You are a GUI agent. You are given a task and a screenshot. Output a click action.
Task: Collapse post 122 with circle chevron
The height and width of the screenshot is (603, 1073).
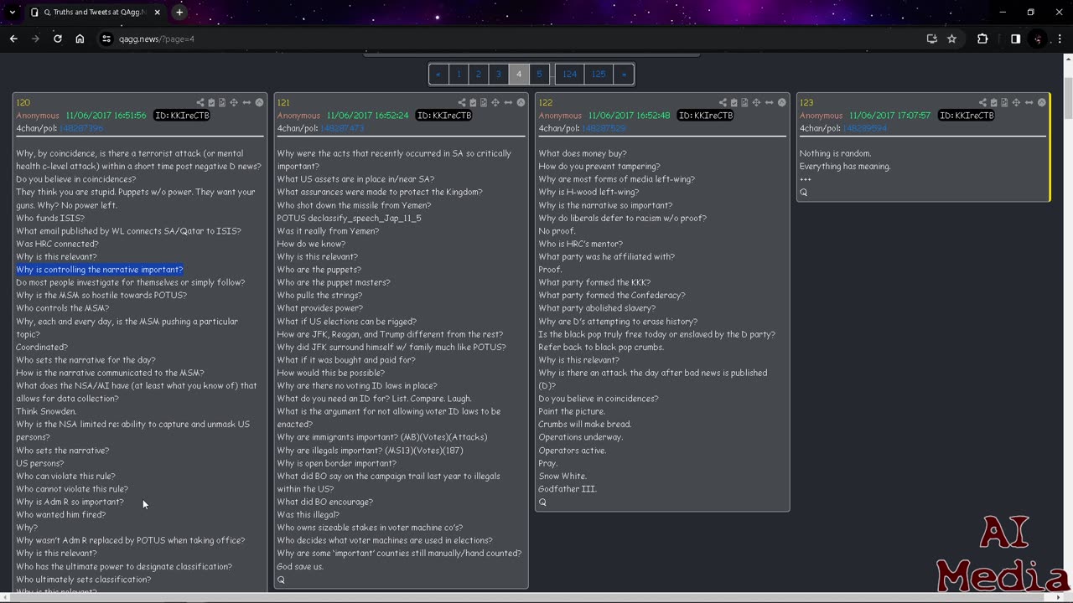[x=781, y=102]
